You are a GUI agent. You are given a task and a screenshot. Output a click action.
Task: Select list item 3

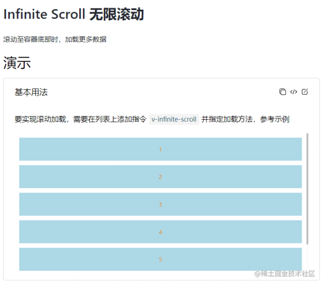click(160, 204)
